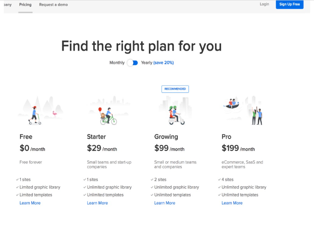Open Learn More under Pro plan
The width and height of the screenshot is (314, 232).
(x=232, y=203)
